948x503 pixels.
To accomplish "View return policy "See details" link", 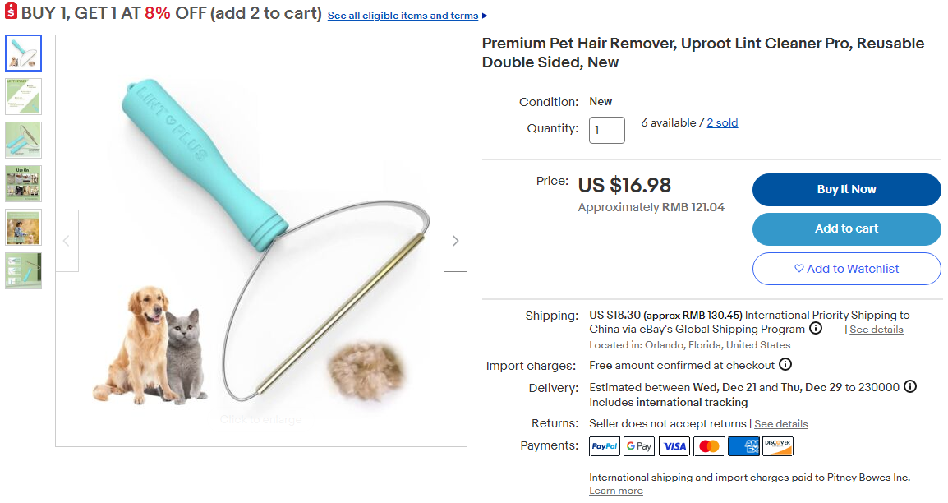I will pyautogui.click(x=780, y=424).
